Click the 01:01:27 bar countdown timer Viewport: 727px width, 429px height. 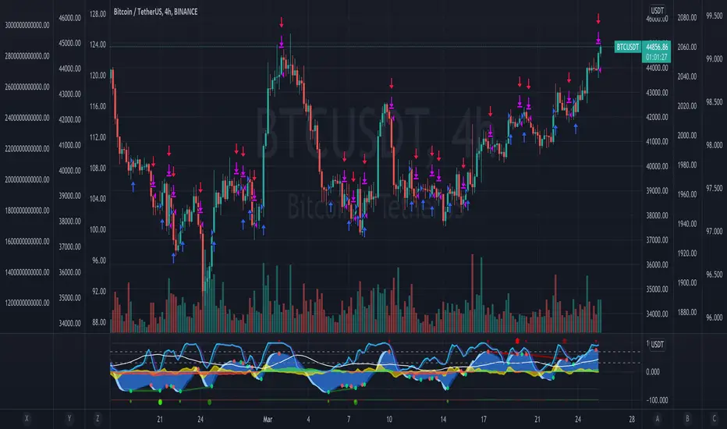pyautogui.click(x=657, y=57)
